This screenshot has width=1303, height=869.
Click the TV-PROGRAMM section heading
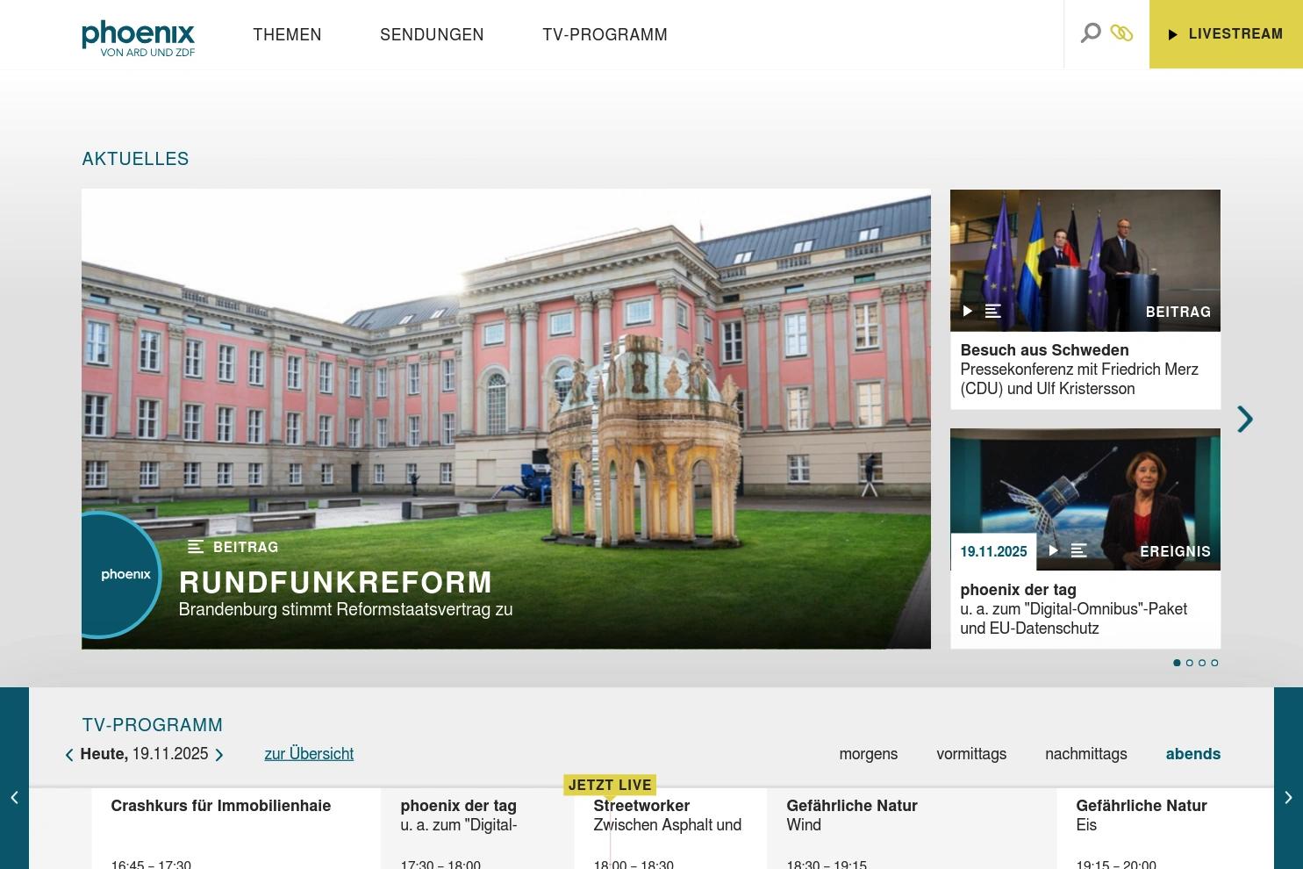tap(153, 725)
